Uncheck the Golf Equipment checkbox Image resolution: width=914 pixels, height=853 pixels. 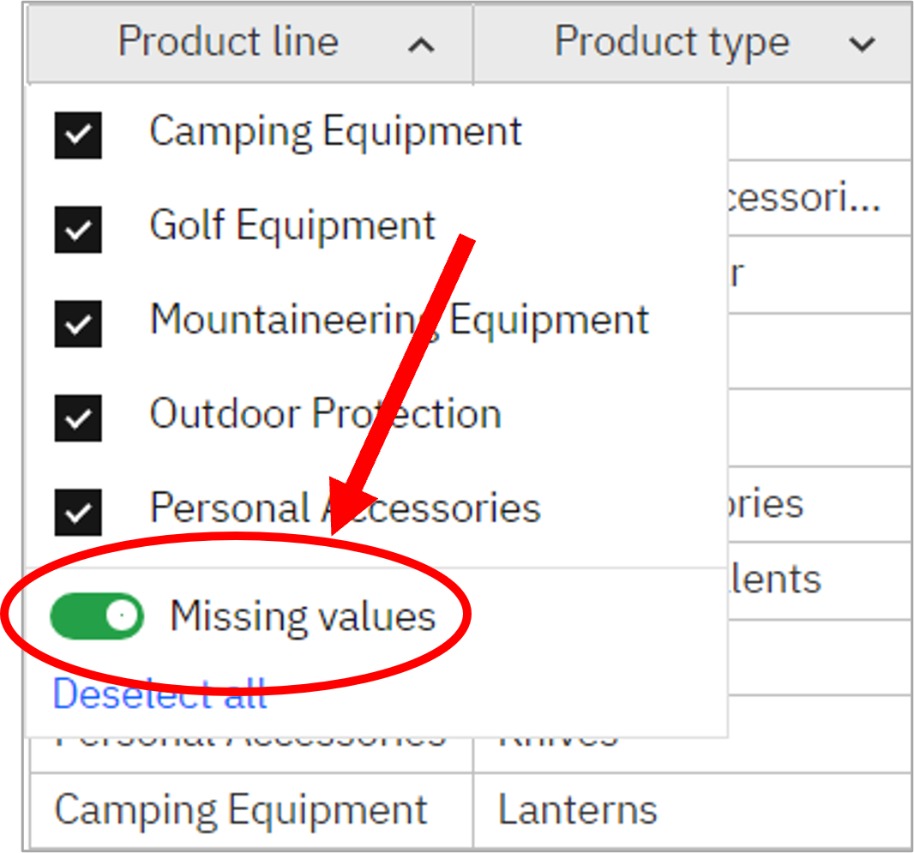click(78, 230)
